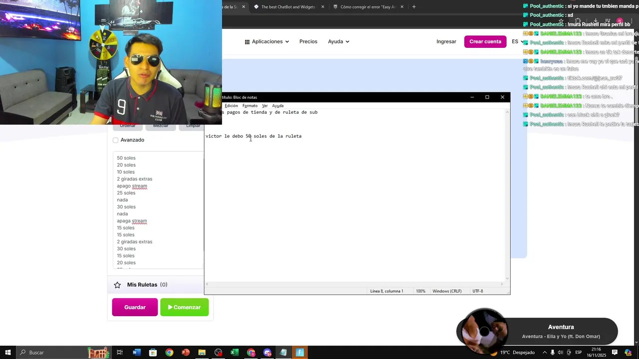The height and width of the screenshot is (359, 639).
Task: Click the Comenzar button
Action: [x=184, y=307]
